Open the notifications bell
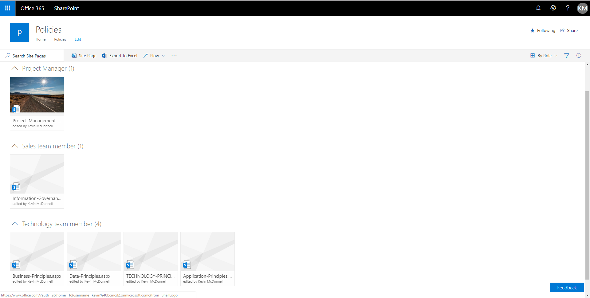 click(538, 8)
